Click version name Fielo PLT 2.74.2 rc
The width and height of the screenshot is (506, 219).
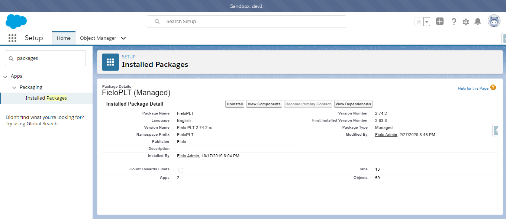(194, 128)
